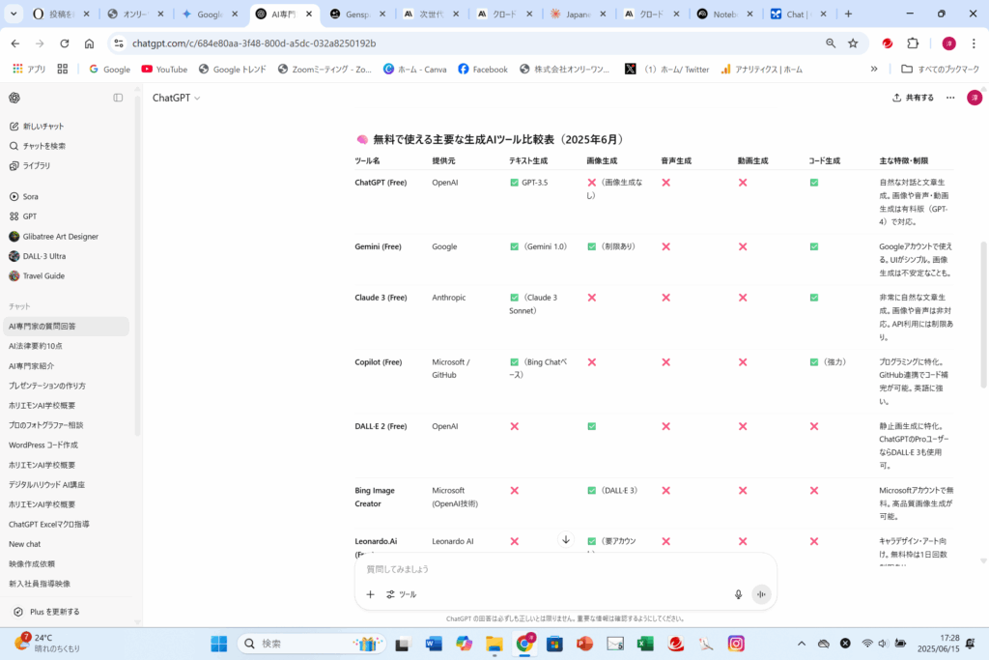The height and width of the screenshot is (660, 989).
Task: Open the YouTube bookmark
Action: pyautogui.click(x=164, y=70)
